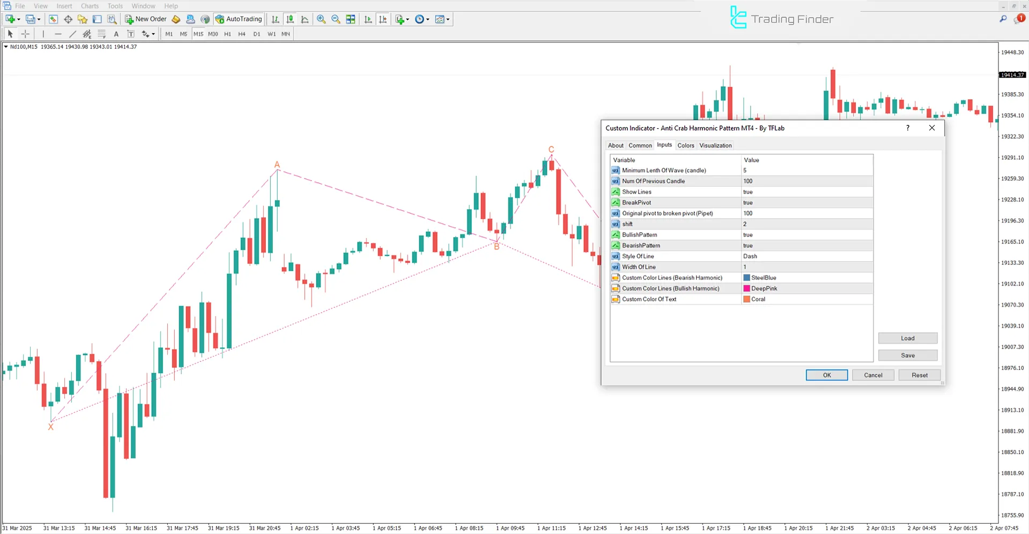The height and width of the screenshot is (534, 1029).
Task: Select the Crosshair tool
Action: pos(25,34)
